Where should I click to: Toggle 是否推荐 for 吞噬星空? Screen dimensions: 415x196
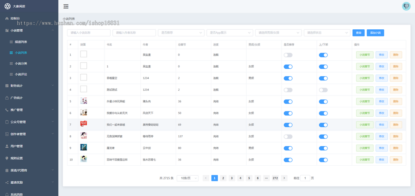tap(288, 78)
